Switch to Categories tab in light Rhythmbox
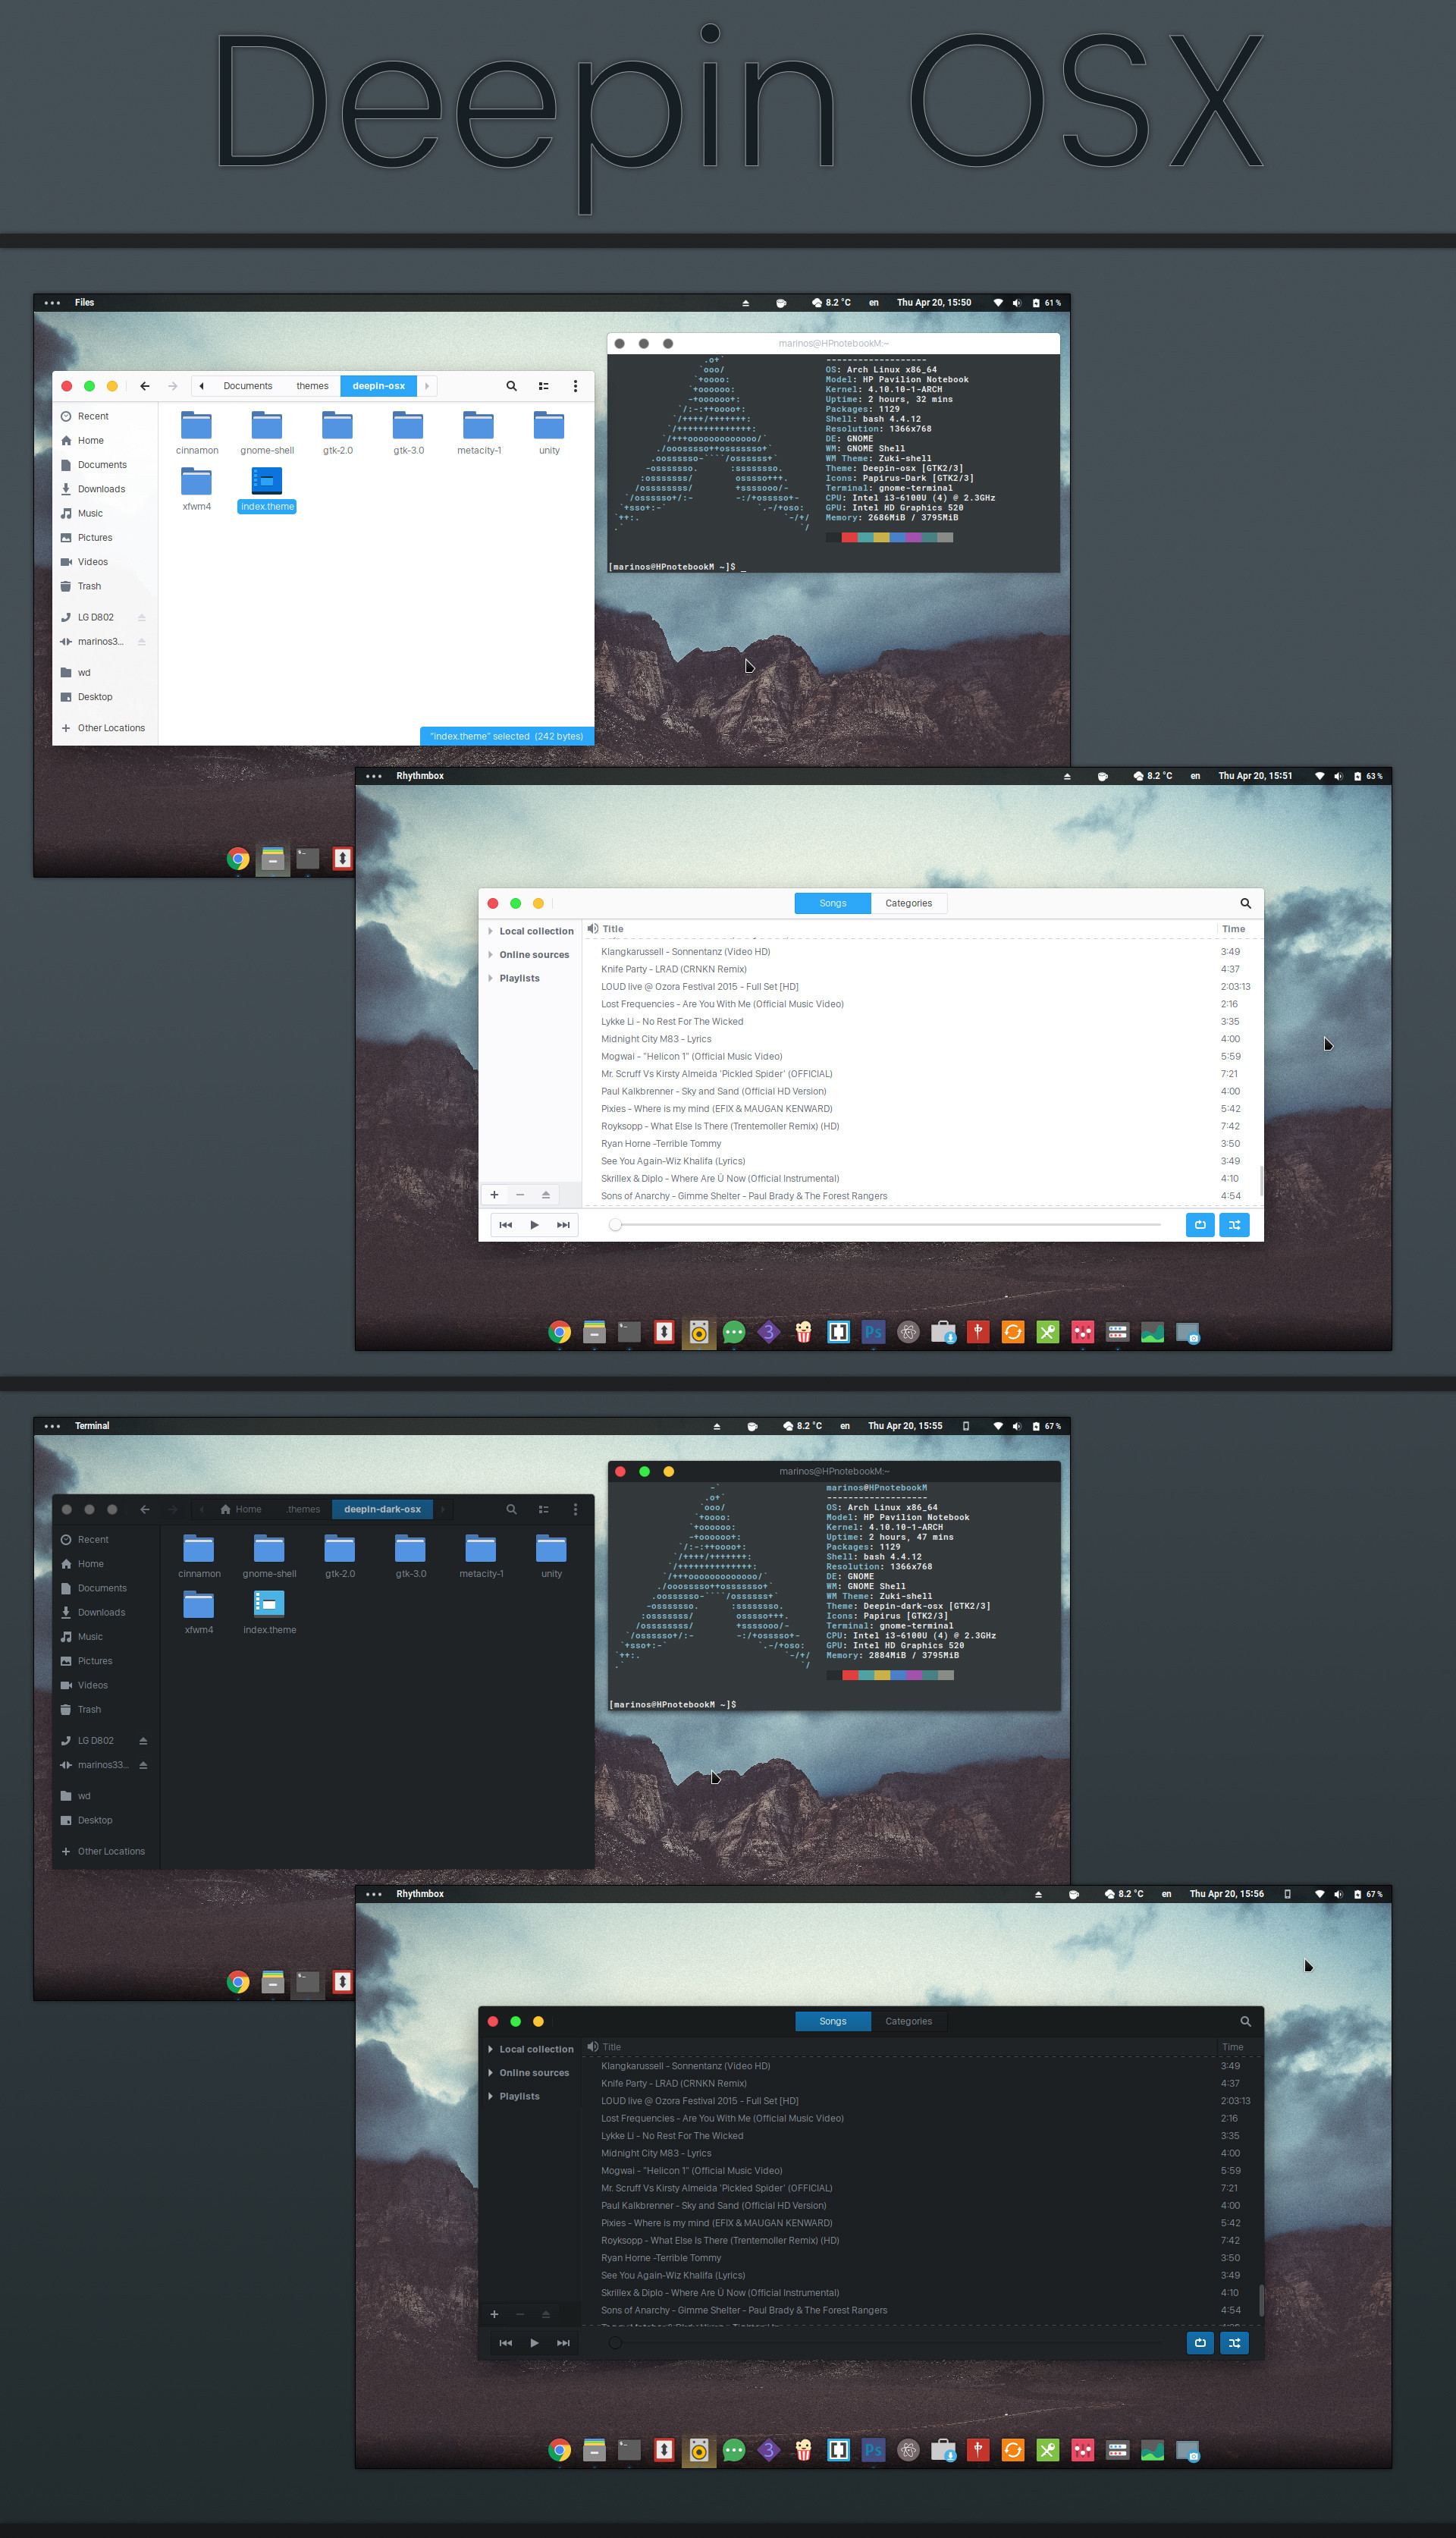This screenshot has height=2538, width=1456. pyautogui.click(x=909, y=903)
